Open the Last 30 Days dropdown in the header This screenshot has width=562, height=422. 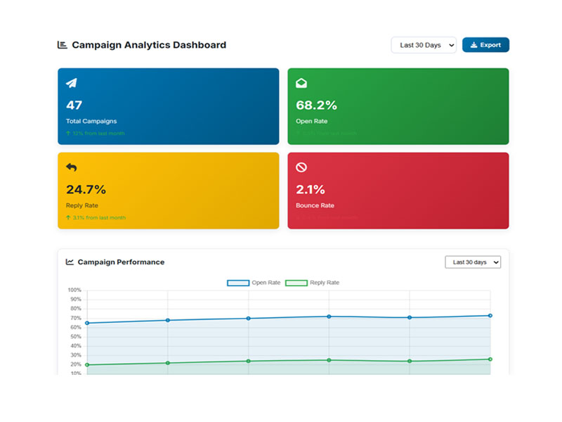point(424,44)
